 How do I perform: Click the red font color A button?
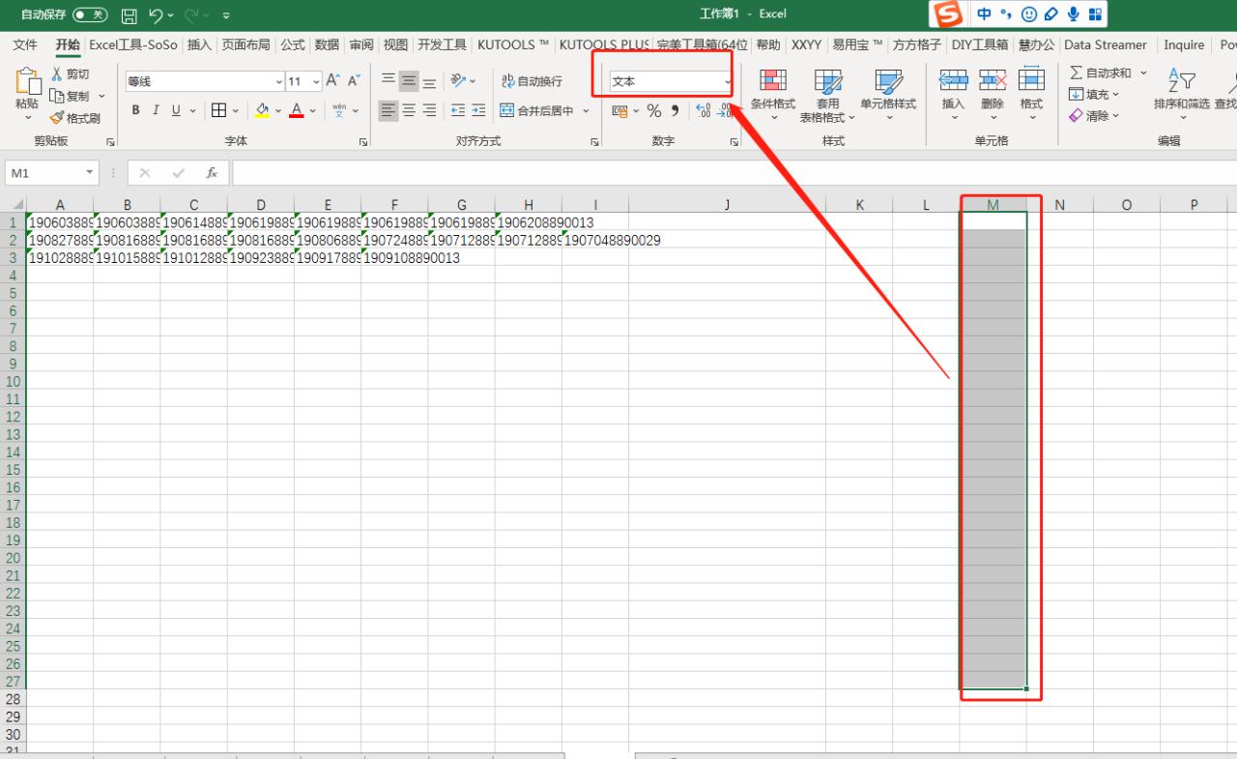(297, 110)
